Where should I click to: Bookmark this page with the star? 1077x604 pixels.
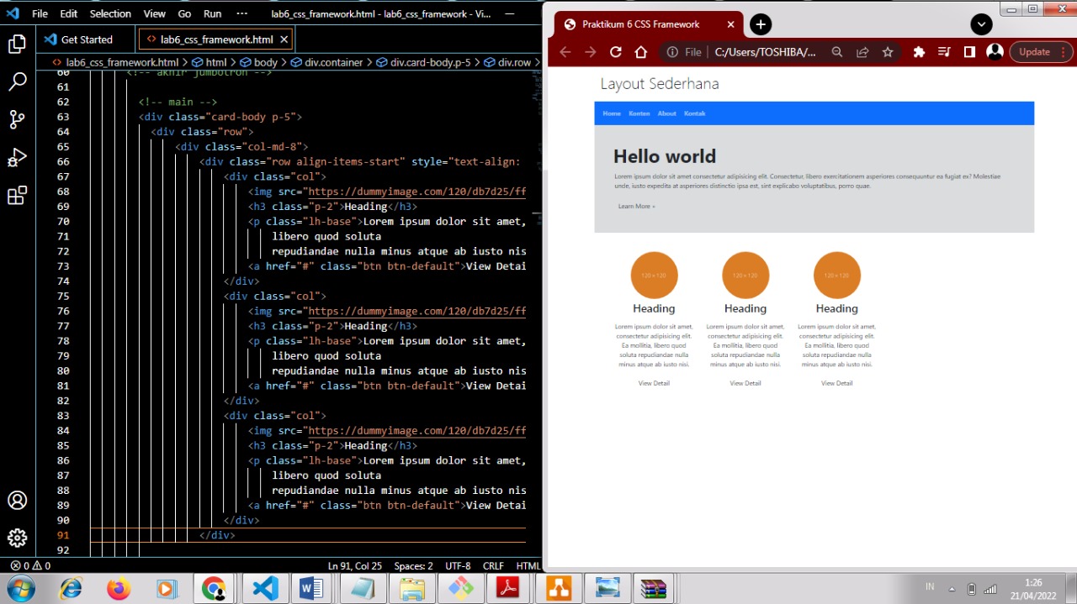pos(888,51)
